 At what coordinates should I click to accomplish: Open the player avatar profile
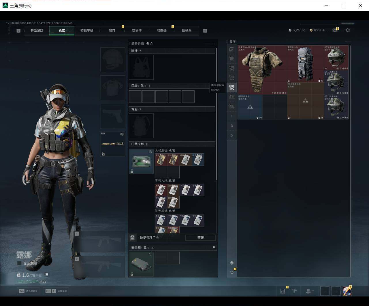(347, 291)
